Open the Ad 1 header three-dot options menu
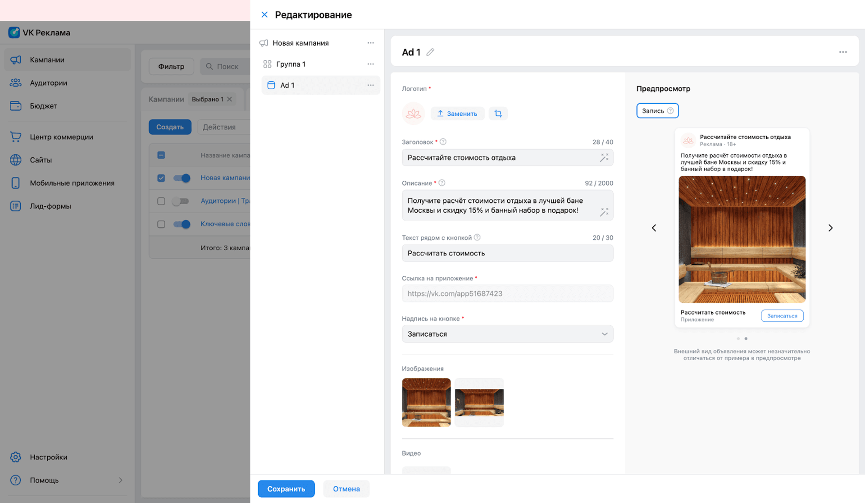 (842, 52)
